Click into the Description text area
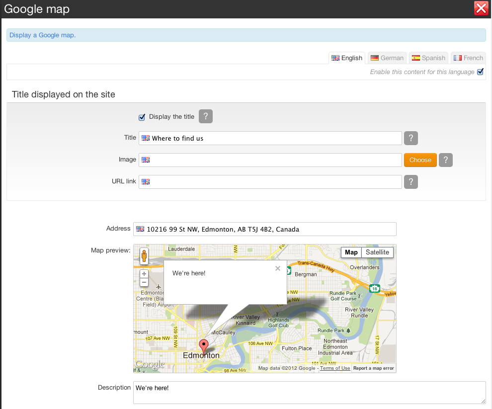Screen dimensions: 492x409 point(310,393)
